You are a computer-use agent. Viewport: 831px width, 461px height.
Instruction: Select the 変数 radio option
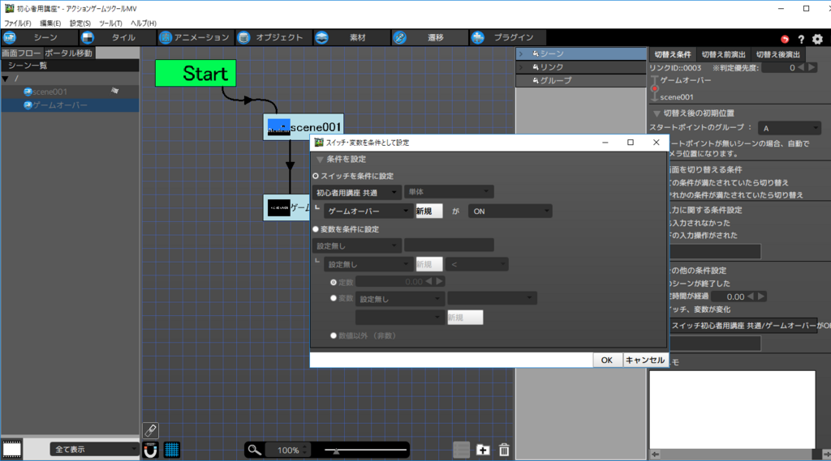pos(334,298)
